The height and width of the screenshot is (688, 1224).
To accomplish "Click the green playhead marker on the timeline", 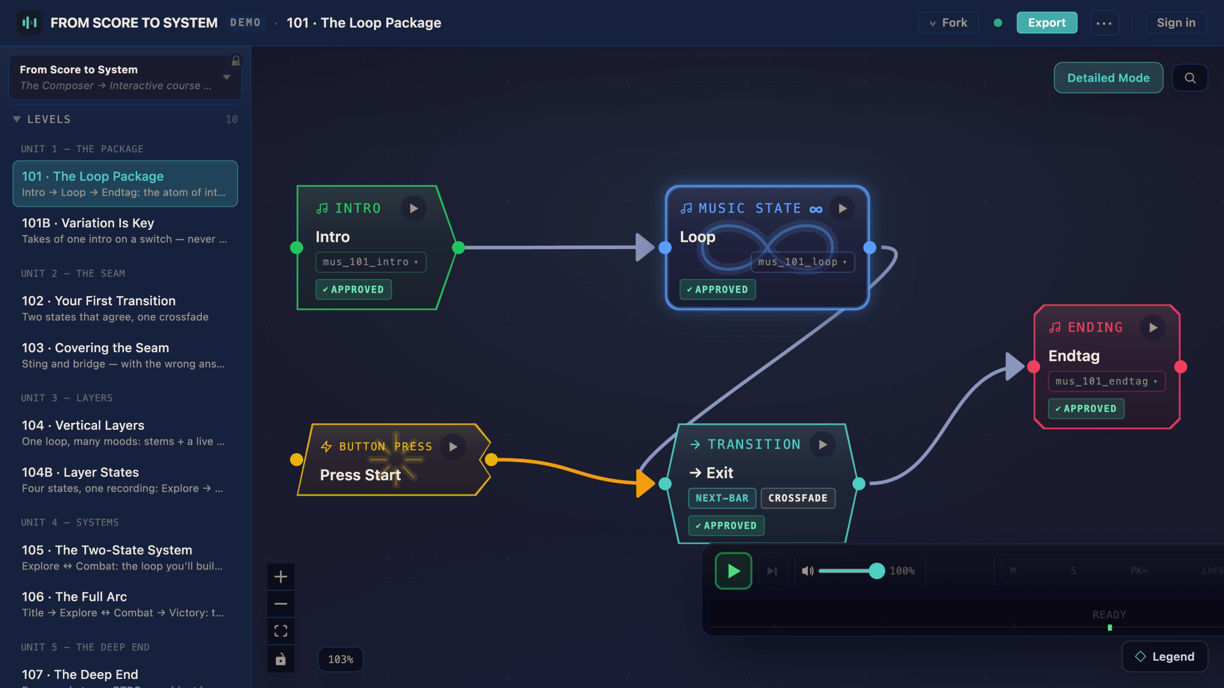I will pyautogui.click(x=1110, y=628).
